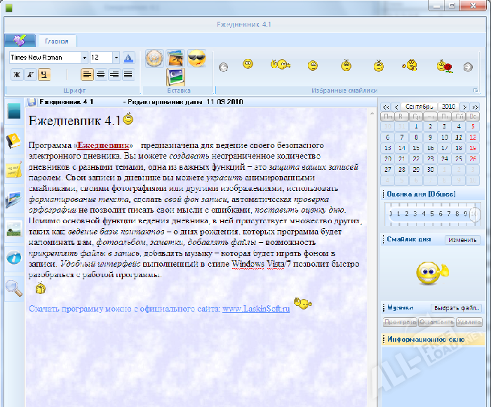Select day 15 in the September calendar
Image resolution: width=491 pixels, height=407 pixels.
click(x=417, y=148)
